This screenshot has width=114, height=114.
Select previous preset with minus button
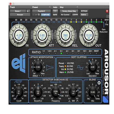(33, 15)
